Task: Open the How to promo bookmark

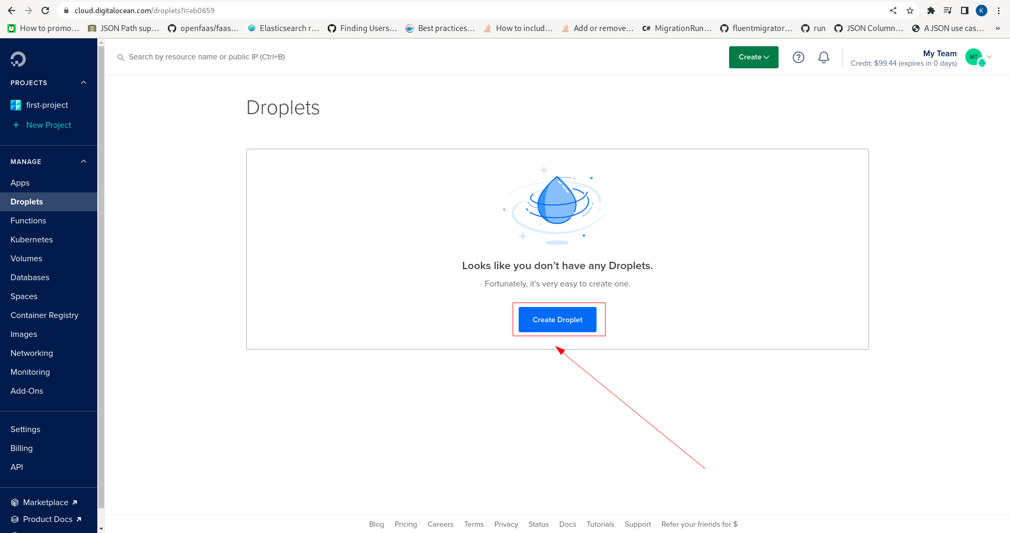Action: (x=43, y=28)
